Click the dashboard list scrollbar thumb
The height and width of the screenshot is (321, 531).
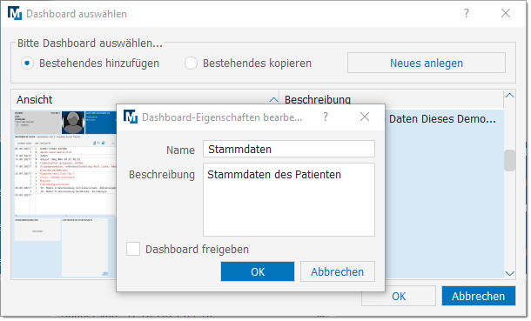coord(509,160)
